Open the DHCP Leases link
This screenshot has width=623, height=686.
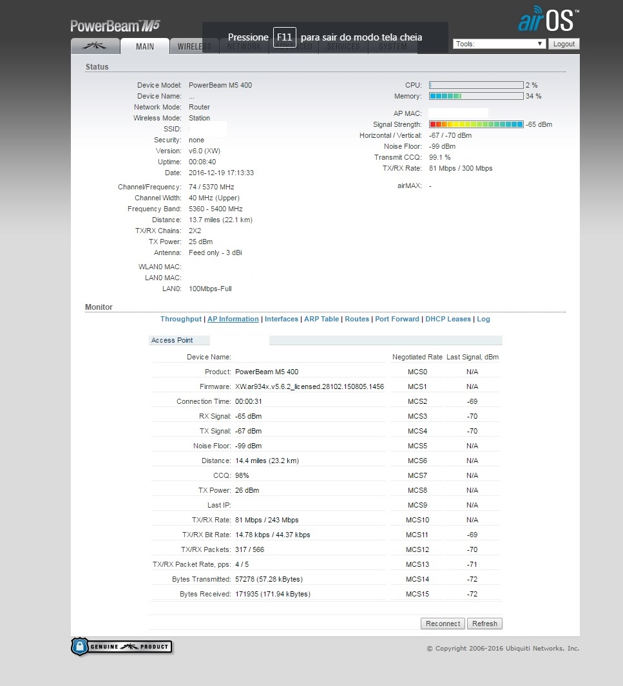click(448, 319)
